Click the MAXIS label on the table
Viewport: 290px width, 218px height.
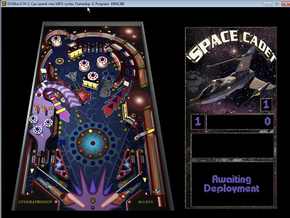pos(145,202)
